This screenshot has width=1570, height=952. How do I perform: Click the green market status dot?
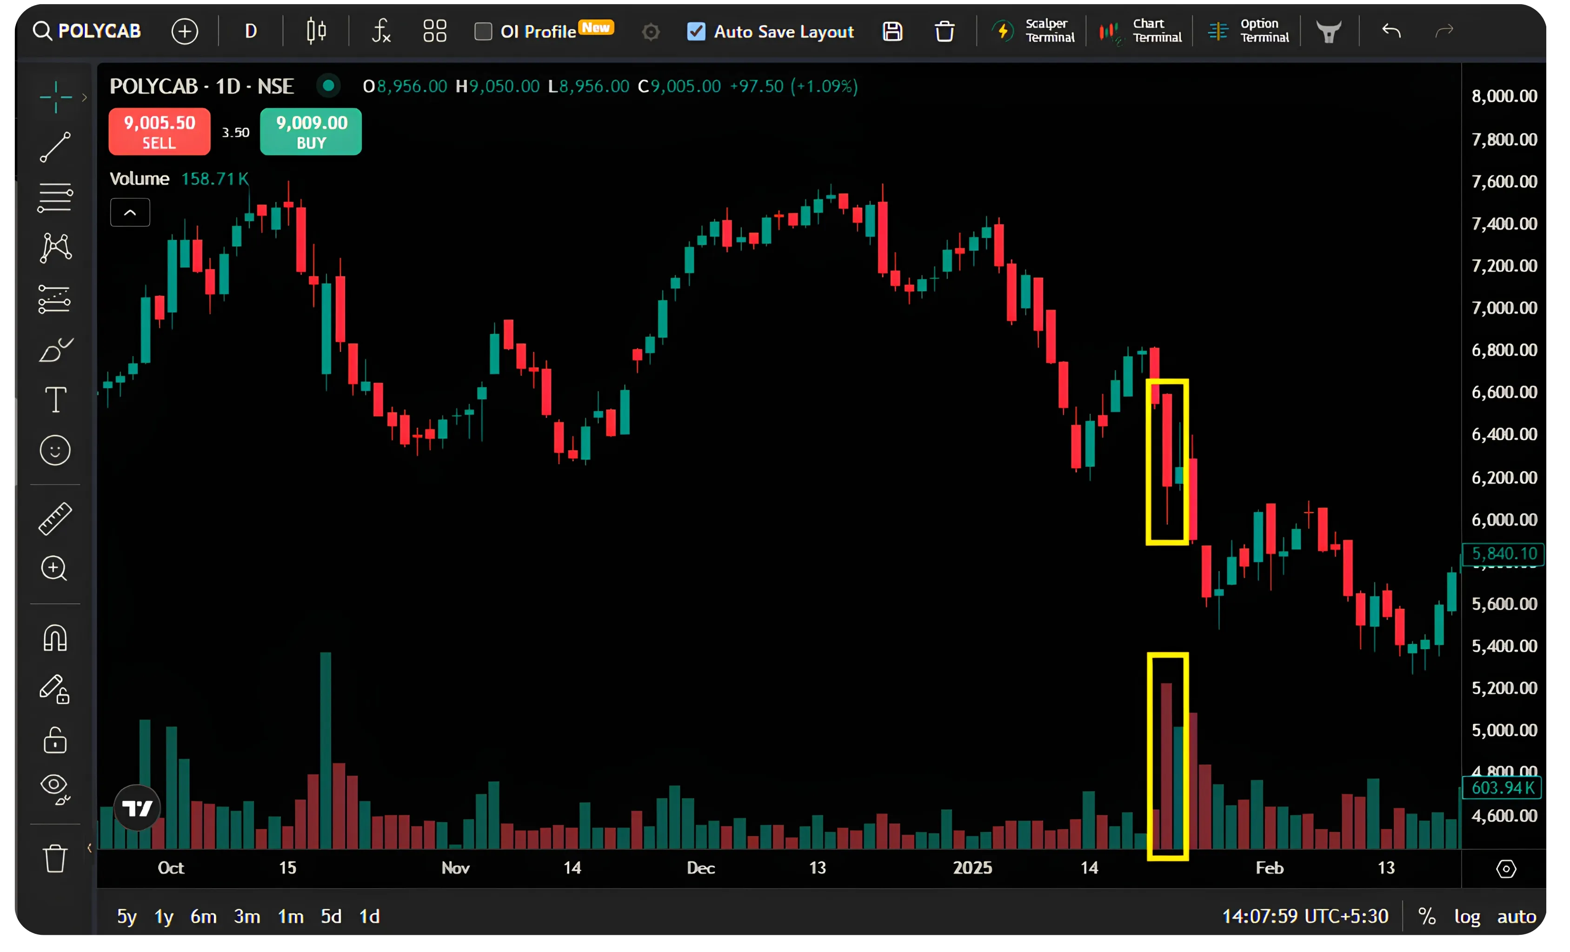click(328, 85)
